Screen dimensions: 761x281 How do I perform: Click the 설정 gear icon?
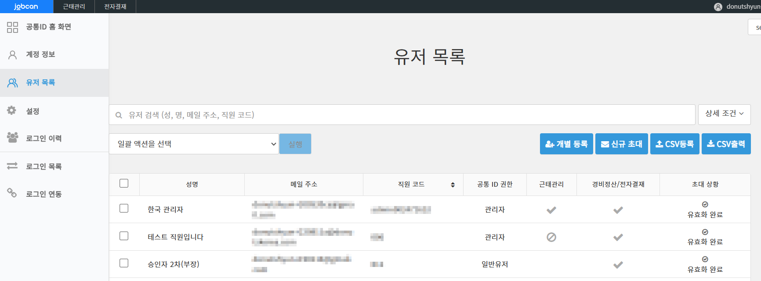(x=12, y=110)
